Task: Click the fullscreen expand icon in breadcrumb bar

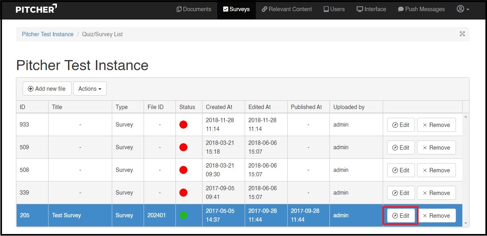Action: pos(462,34)
